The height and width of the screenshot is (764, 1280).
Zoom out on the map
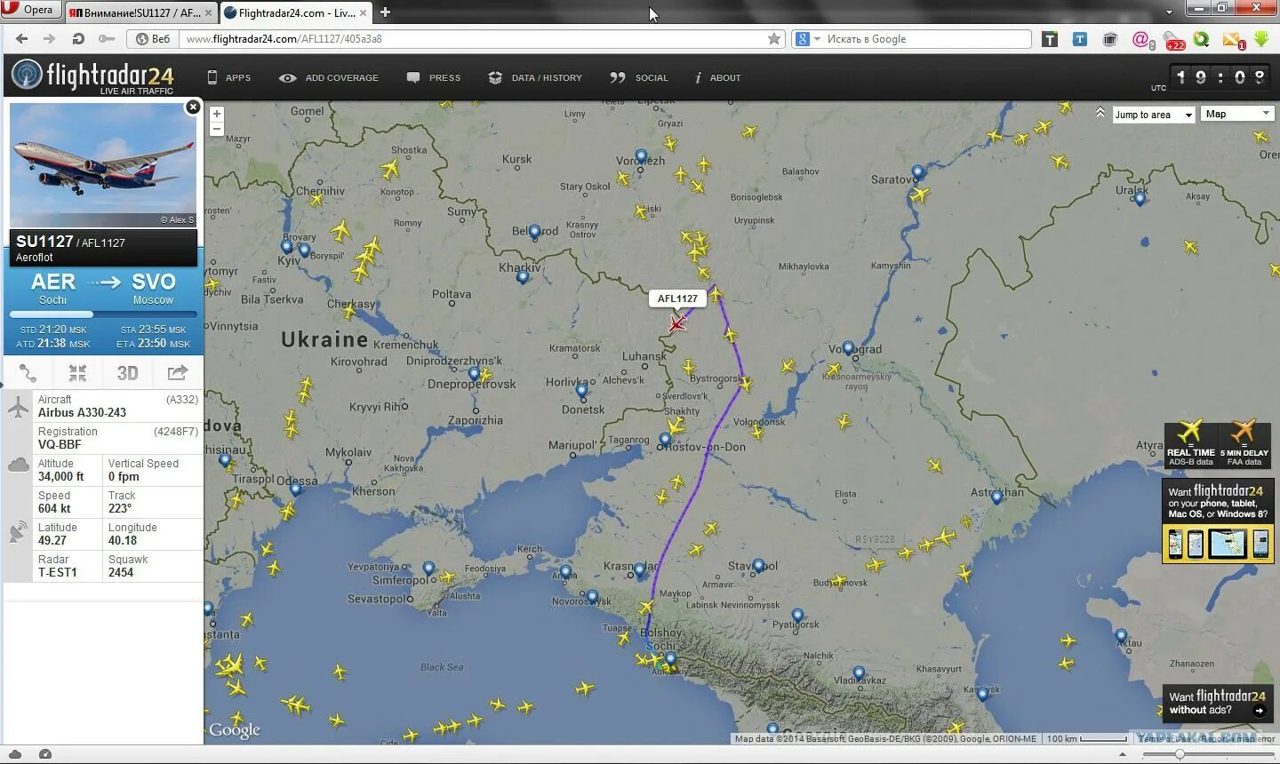pos(217,129)
